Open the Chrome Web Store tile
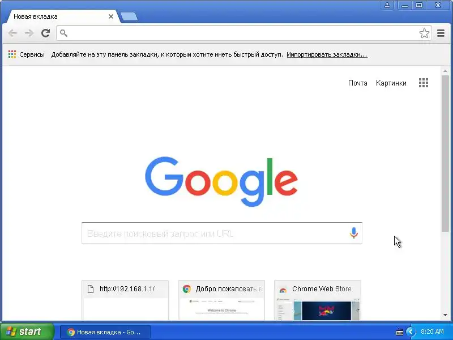 pos(318,300)
